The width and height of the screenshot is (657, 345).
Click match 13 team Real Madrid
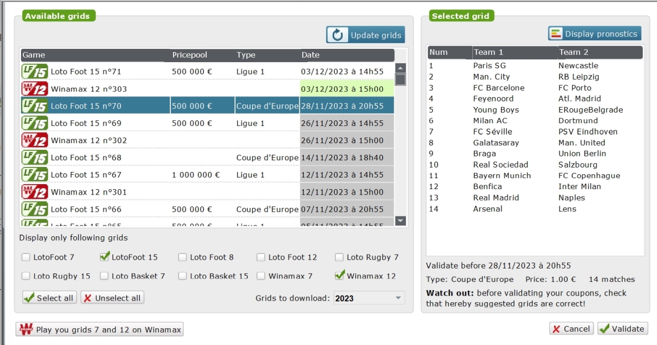point(496,197)
